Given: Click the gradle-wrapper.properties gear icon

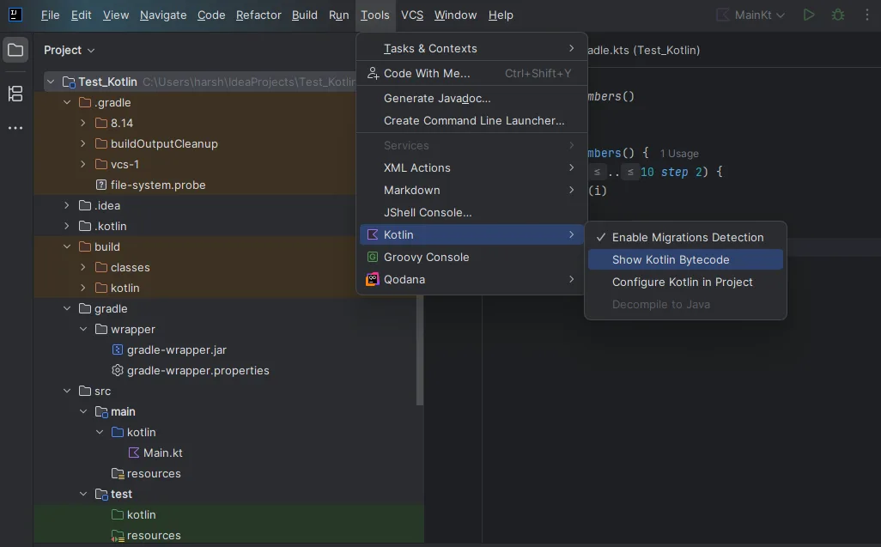Looking at the screenshot, I should pos(118,370).
